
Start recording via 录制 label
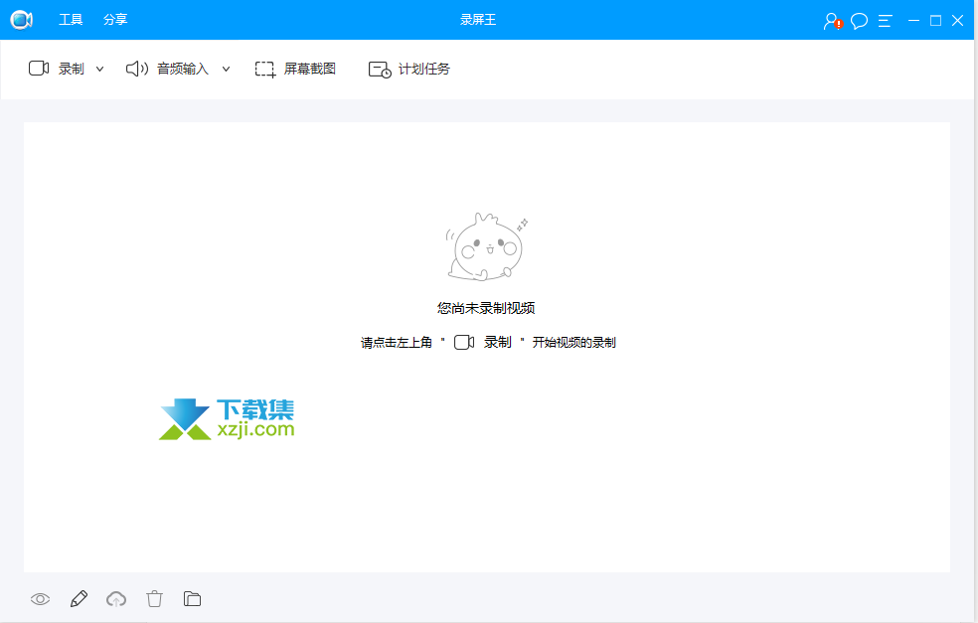coord(72,69)
